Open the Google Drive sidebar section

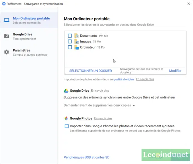pos(29,36)
